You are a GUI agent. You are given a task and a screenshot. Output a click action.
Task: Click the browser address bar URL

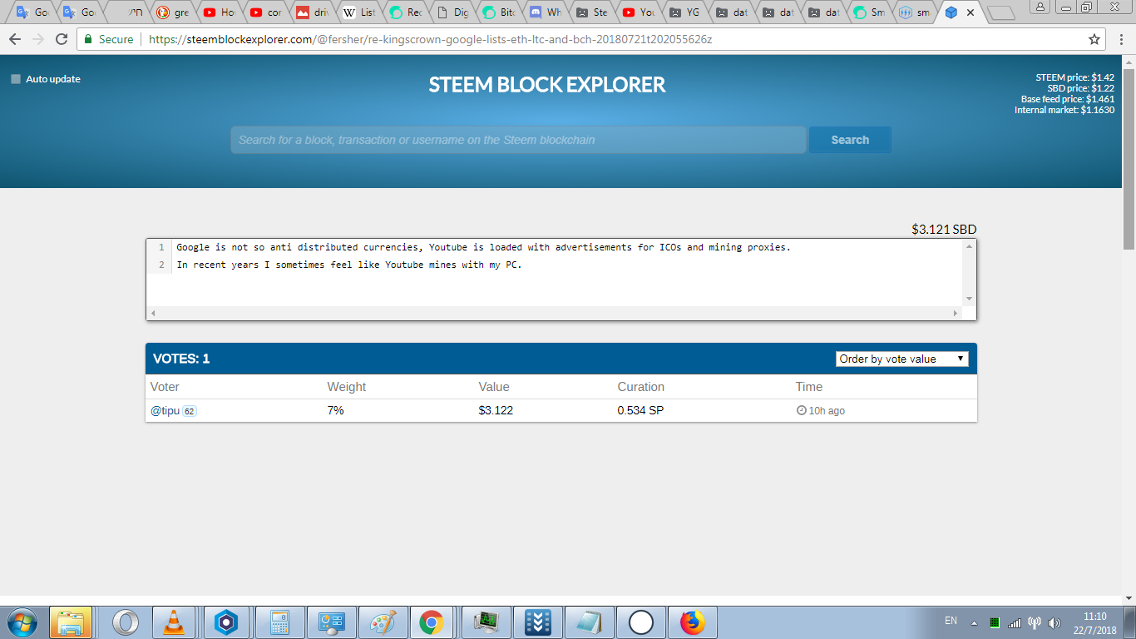pos(430,39)
